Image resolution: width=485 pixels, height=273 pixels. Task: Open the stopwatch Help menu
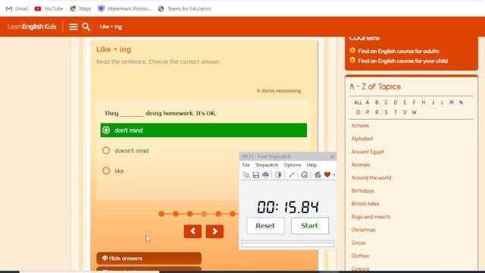(x=311, y=165)
